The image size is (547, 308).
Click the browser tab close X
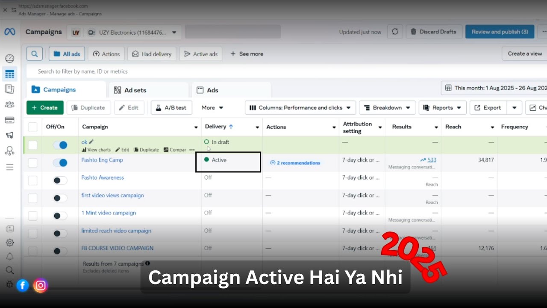coord(5,9)
